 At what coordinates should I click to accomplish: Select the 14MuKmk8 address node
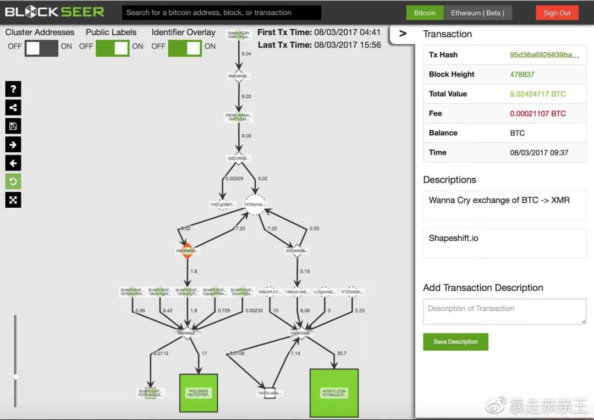click(x=298, y=292)
